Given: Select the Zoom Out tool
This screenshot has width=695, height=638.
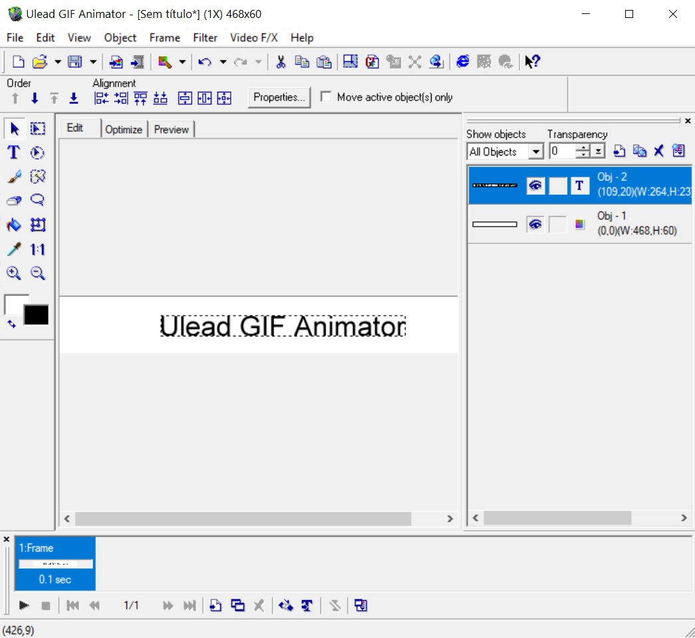Looking at the screenshot, I should (x=38, y=273).
